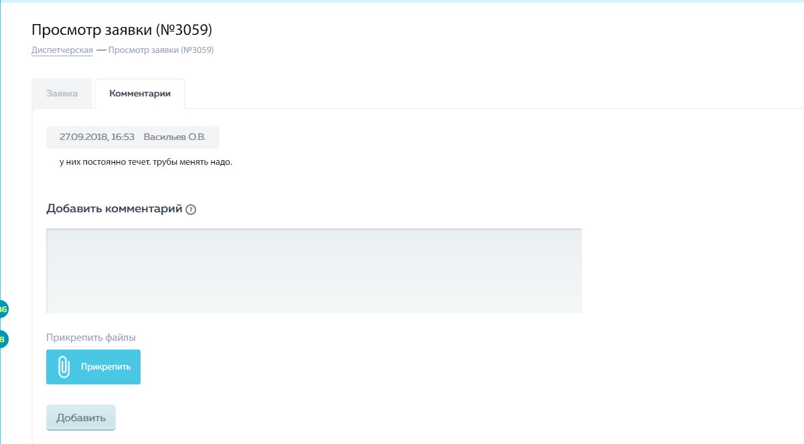Switch to the Заявка tab

(62, 94)
